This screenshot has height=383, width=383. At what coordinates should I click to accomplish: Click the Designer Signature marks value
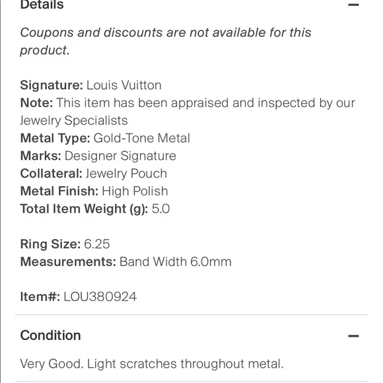click(120, 156)
